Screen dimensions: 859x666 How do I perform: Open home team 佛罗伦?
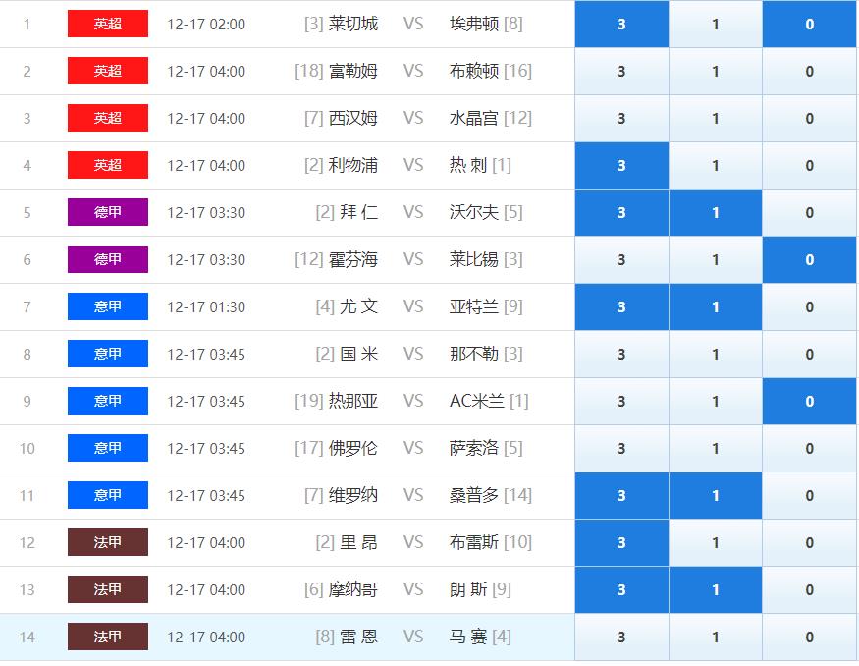point(353,448)
